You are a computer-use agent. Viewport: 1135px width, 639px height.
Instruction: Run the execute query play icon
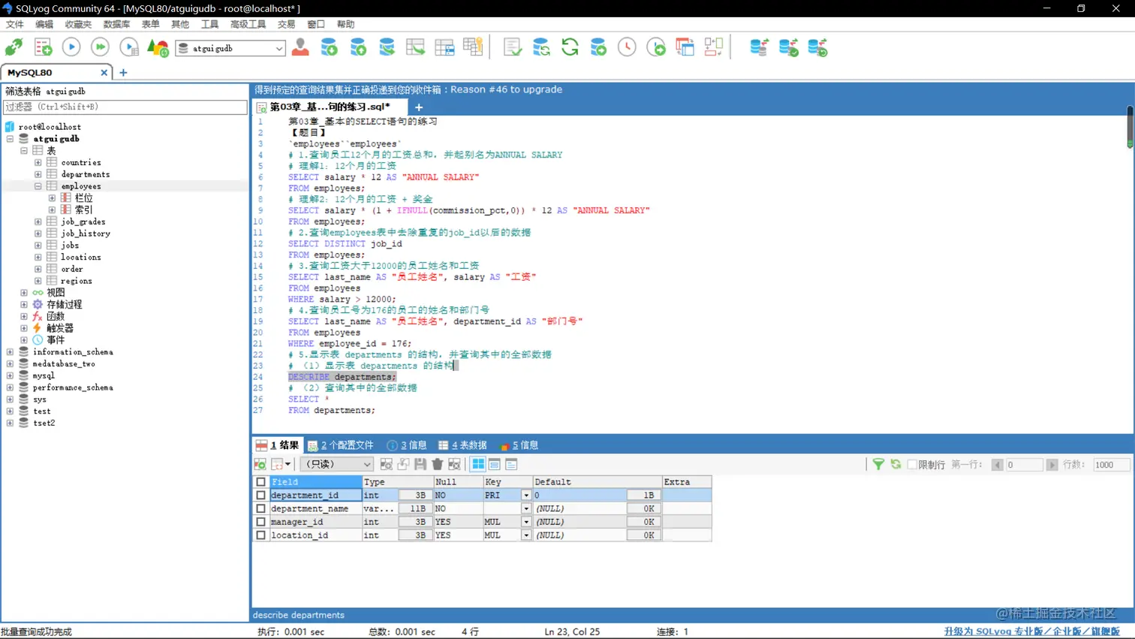71,47
